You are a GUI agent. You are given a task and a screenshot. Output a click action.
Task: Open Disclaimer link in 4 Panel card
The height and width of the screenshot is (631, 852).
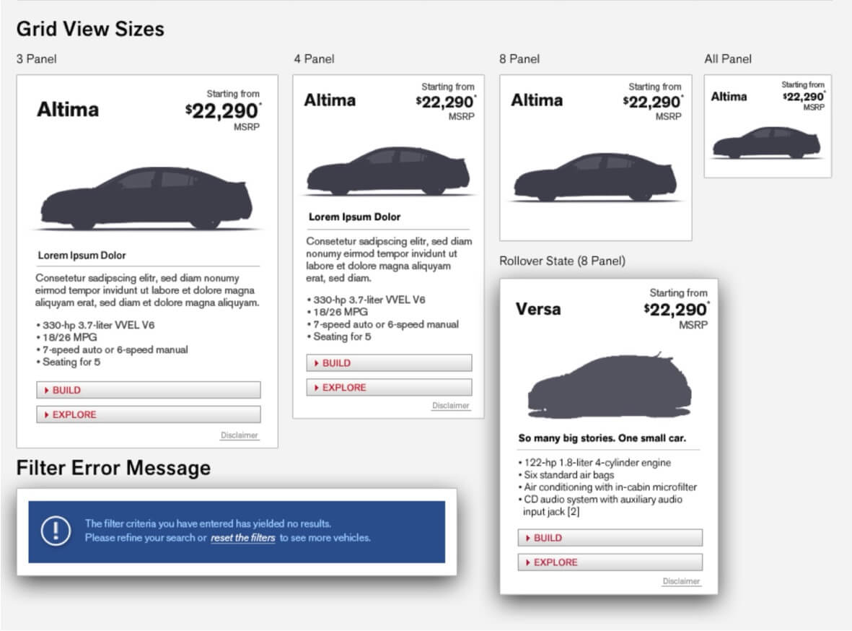tap(450, 405)
